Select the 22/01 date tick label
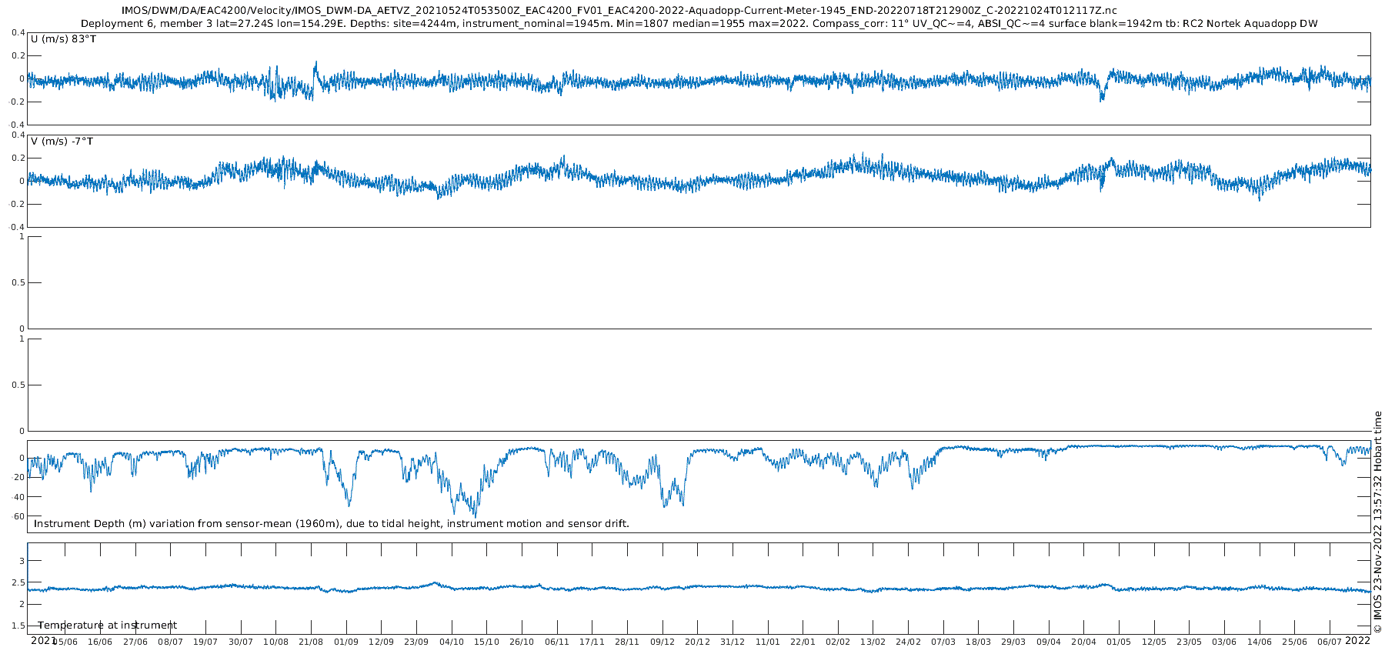This screenshot has width=1385, height=654. tap(803, 642)
